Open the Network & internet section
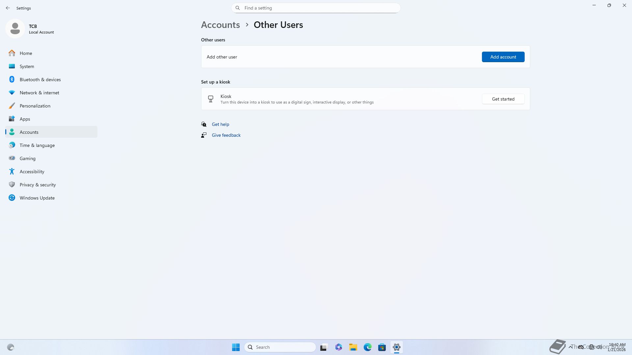 pos(39,93)
